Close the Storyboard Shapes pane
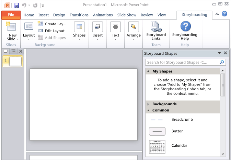231x160 pixels. coord(226,53)
